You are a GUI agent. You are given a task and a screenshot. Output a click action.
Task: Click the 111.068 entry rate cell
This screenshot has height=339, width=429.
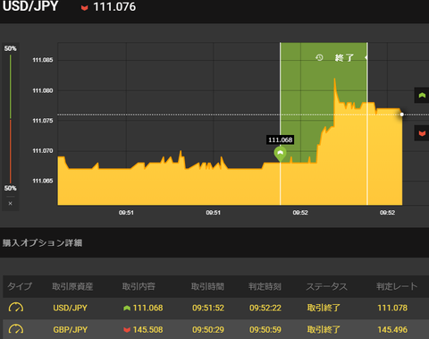click(147, 308)
